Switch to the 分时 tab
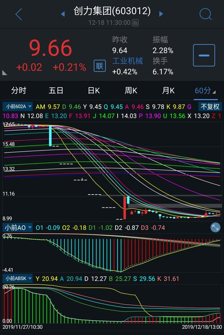224x335 pixels. 18,91
